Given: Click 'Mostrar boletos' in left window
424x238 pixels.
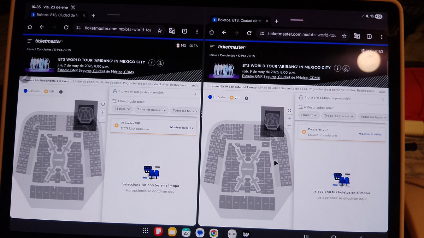Looking at the screenshot, I should pos(181,128).
